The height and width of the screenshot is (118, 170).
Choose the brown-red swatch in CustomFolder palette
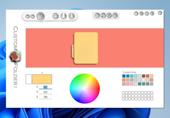pos(143,76)
